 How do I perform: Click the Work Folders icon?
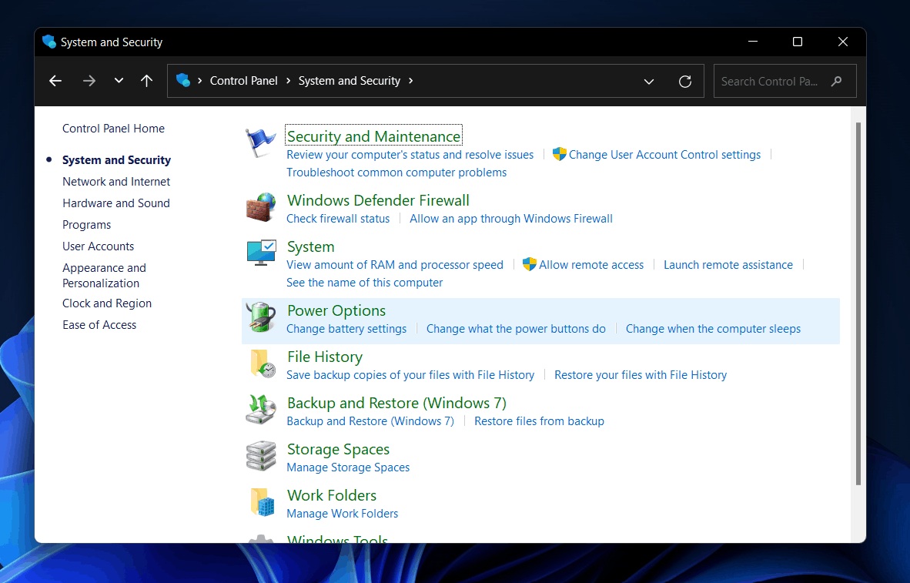(260, 502)
